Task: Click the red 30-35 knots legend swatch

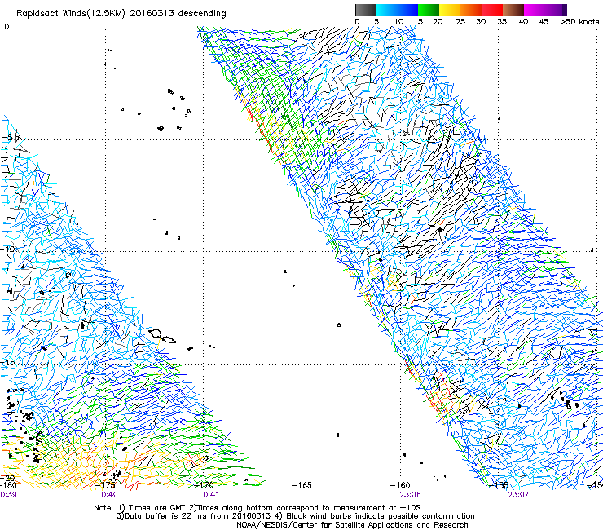Action: pyautogui.click(x=492, y=10)
